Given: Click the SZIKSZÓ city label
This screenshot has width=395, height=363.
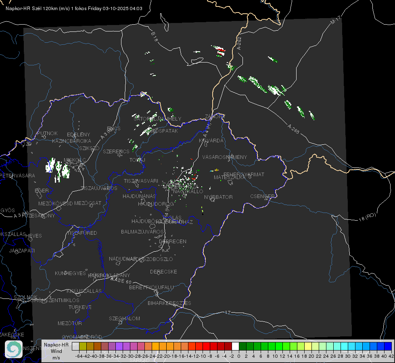Looking at the screenshot, I should point(90,148).
